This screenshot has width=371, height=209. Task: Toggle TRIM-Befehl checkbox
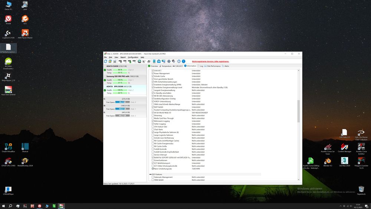[x=152, y=180]
